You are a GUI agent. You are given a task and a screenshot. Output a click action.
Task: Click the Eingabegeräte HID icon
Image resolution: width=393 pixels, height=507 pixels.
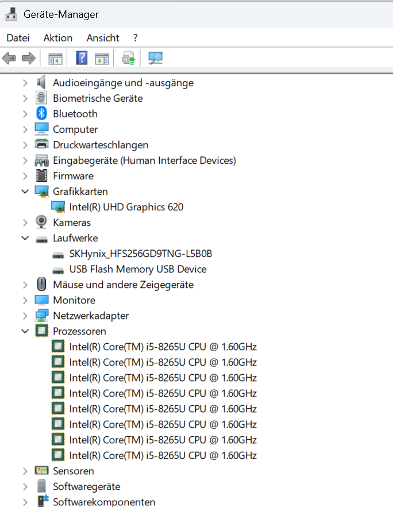42,160
